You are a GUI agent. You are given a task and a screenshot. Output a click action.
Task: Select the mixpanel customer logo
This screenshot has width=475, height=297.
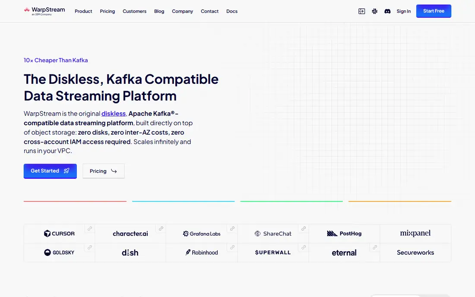[x=415, y=233]
